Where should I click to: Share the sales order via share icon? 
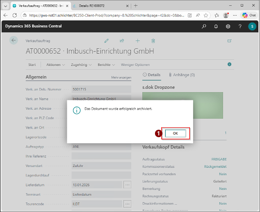pos(122,41)
